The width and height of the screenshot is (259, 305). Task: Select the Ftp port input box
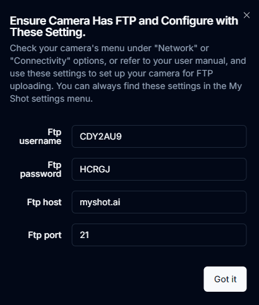159,235
